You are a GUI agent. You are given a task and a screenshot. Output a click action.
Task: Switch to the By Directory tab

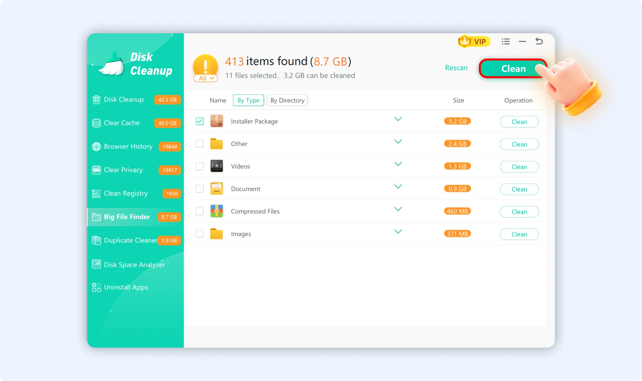coord(287,100)
